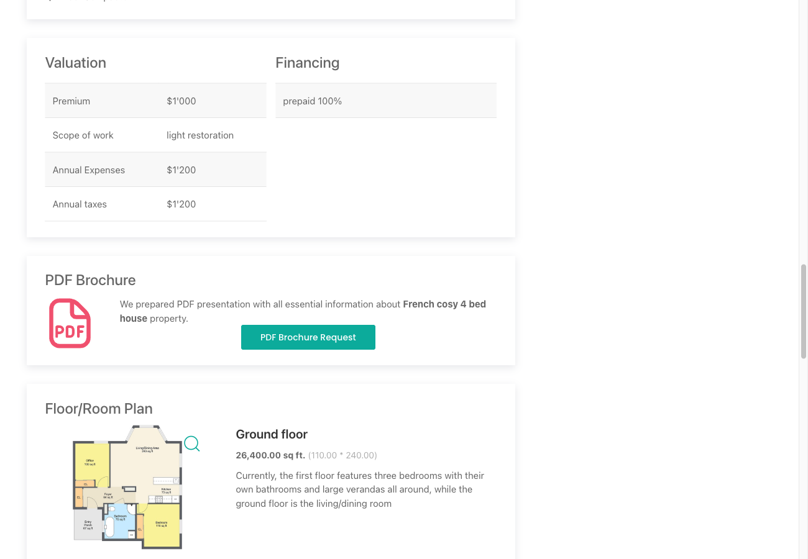Click the magnifier icon on the floor plan

coord(191,443)
